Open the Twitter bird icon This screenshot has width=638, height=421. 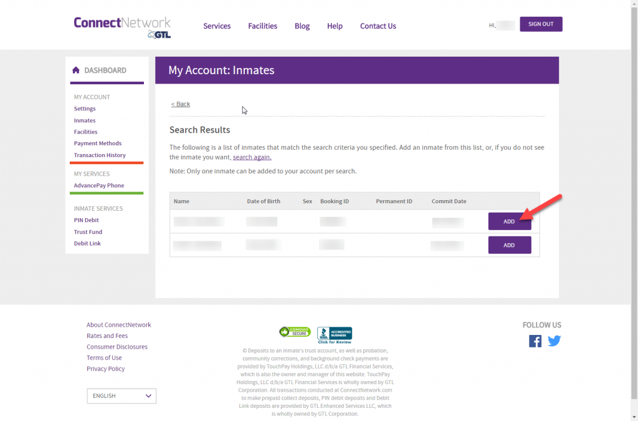click(x=554, y=341)
